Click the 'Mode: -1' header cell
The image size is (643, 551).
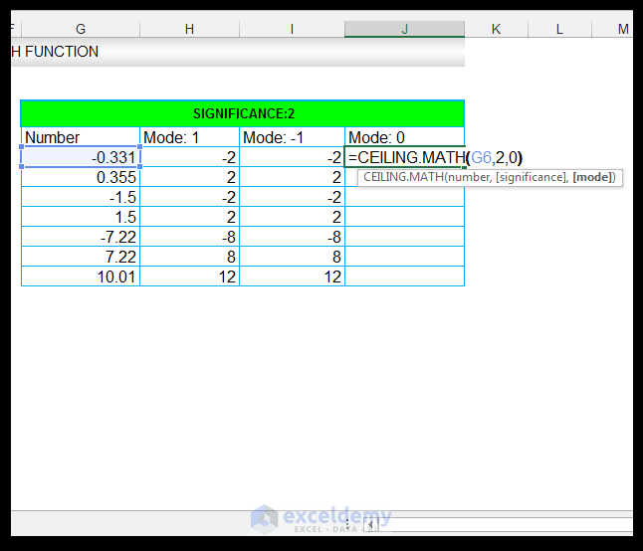[292, 137]
